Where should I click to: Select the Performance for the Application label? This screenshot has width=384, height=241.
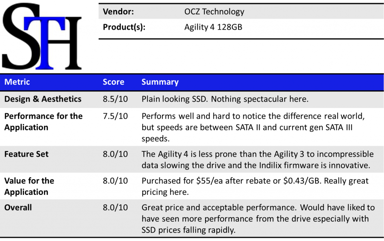[43, 121]
